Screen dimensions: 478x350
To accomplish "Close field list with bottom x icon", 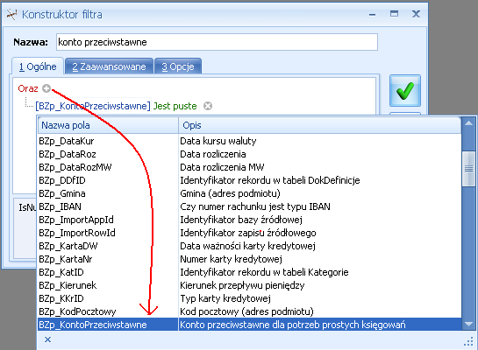I will click(47, 339).
